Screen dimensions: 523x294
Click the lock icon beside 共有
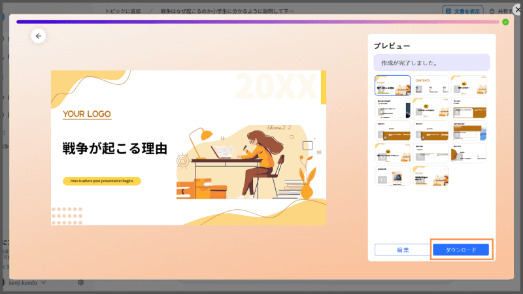click(x=492, y=11)
